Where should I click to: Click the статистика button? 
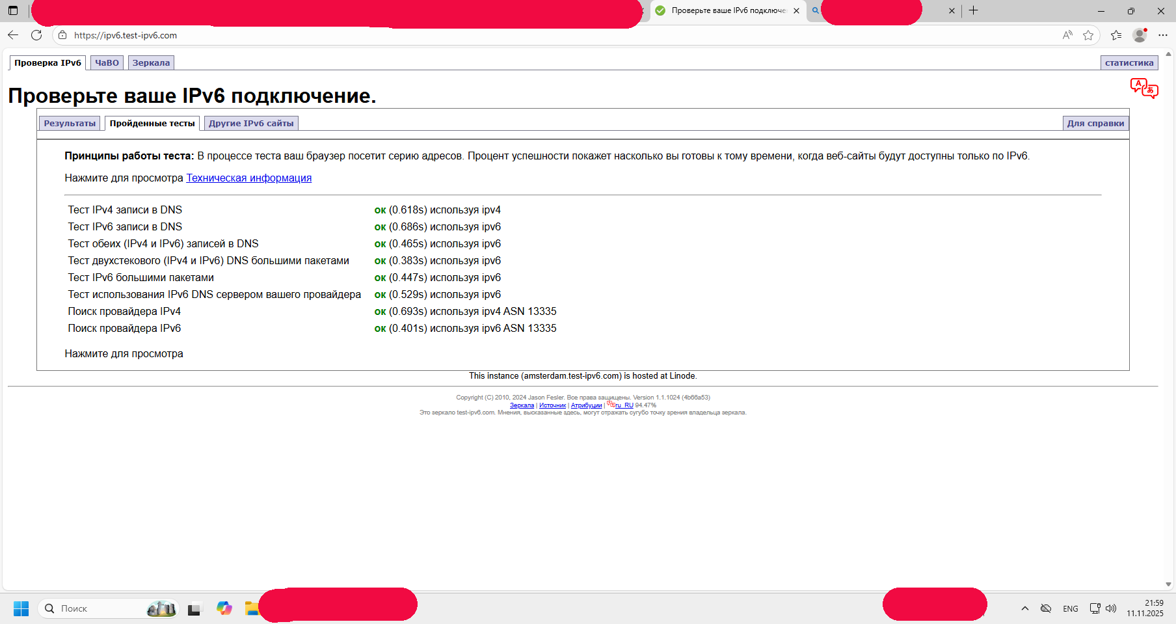(1129, 62)
